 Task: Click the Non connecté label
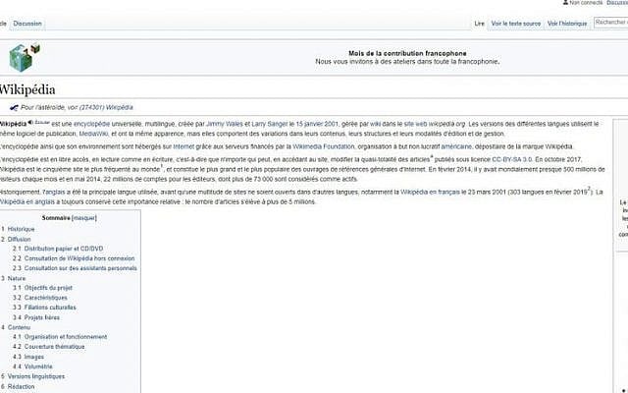pos(586,3)
